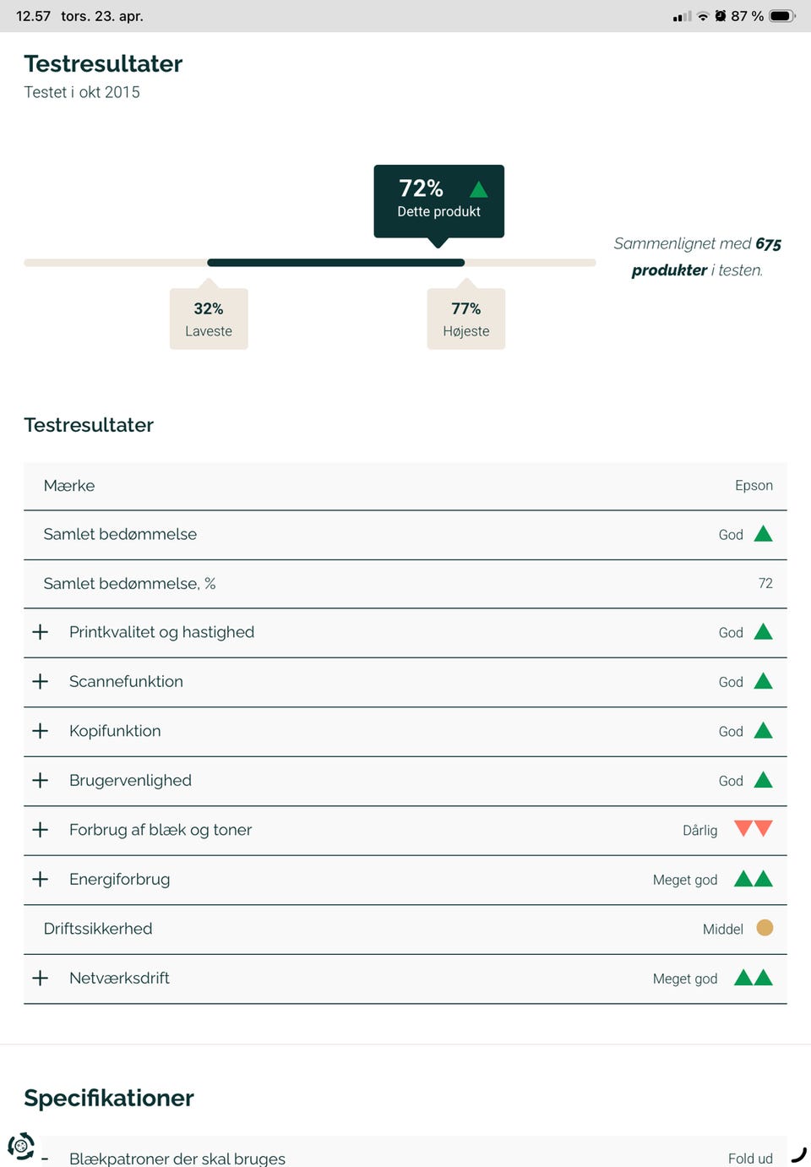Click the plus icon for Forbrug af blæk og toner
811x1167 pixels.
click(41, 830)
